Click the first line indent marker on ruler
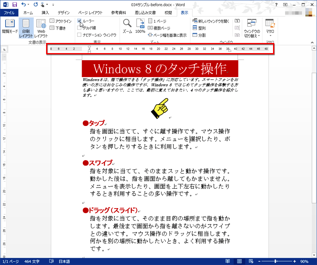Screen dimensions: 317x265 [x=89, y=47]
